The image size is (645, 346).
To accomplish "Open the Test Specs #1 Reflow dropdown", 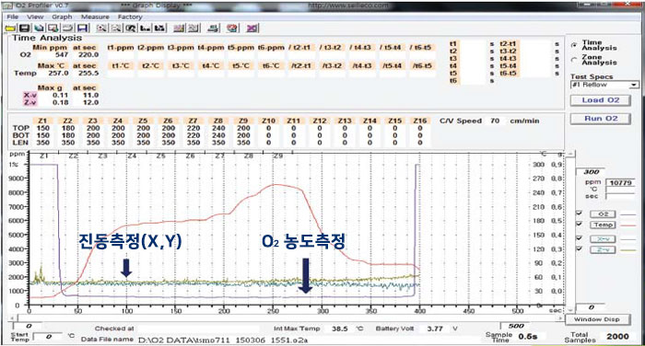I will point(604,85).
